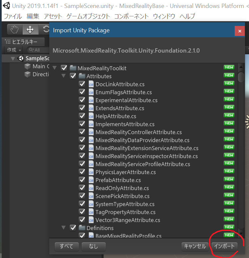This screenshot has width=249, height=258.
Task: Click ScenePickAttribute.cs C# file icon
Action: pos(91,196)
